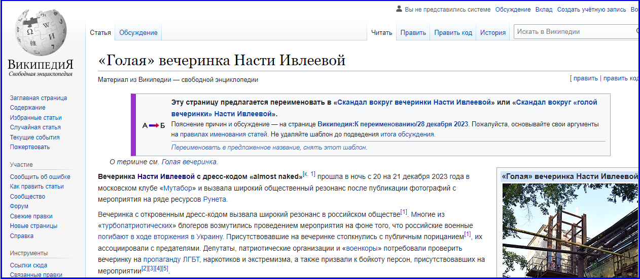Click the article title «Голая» вечеринка Насти Ивлеевой
Viewport: 640px width, 279px height.
pyautogui.click(x=222, y=61)
